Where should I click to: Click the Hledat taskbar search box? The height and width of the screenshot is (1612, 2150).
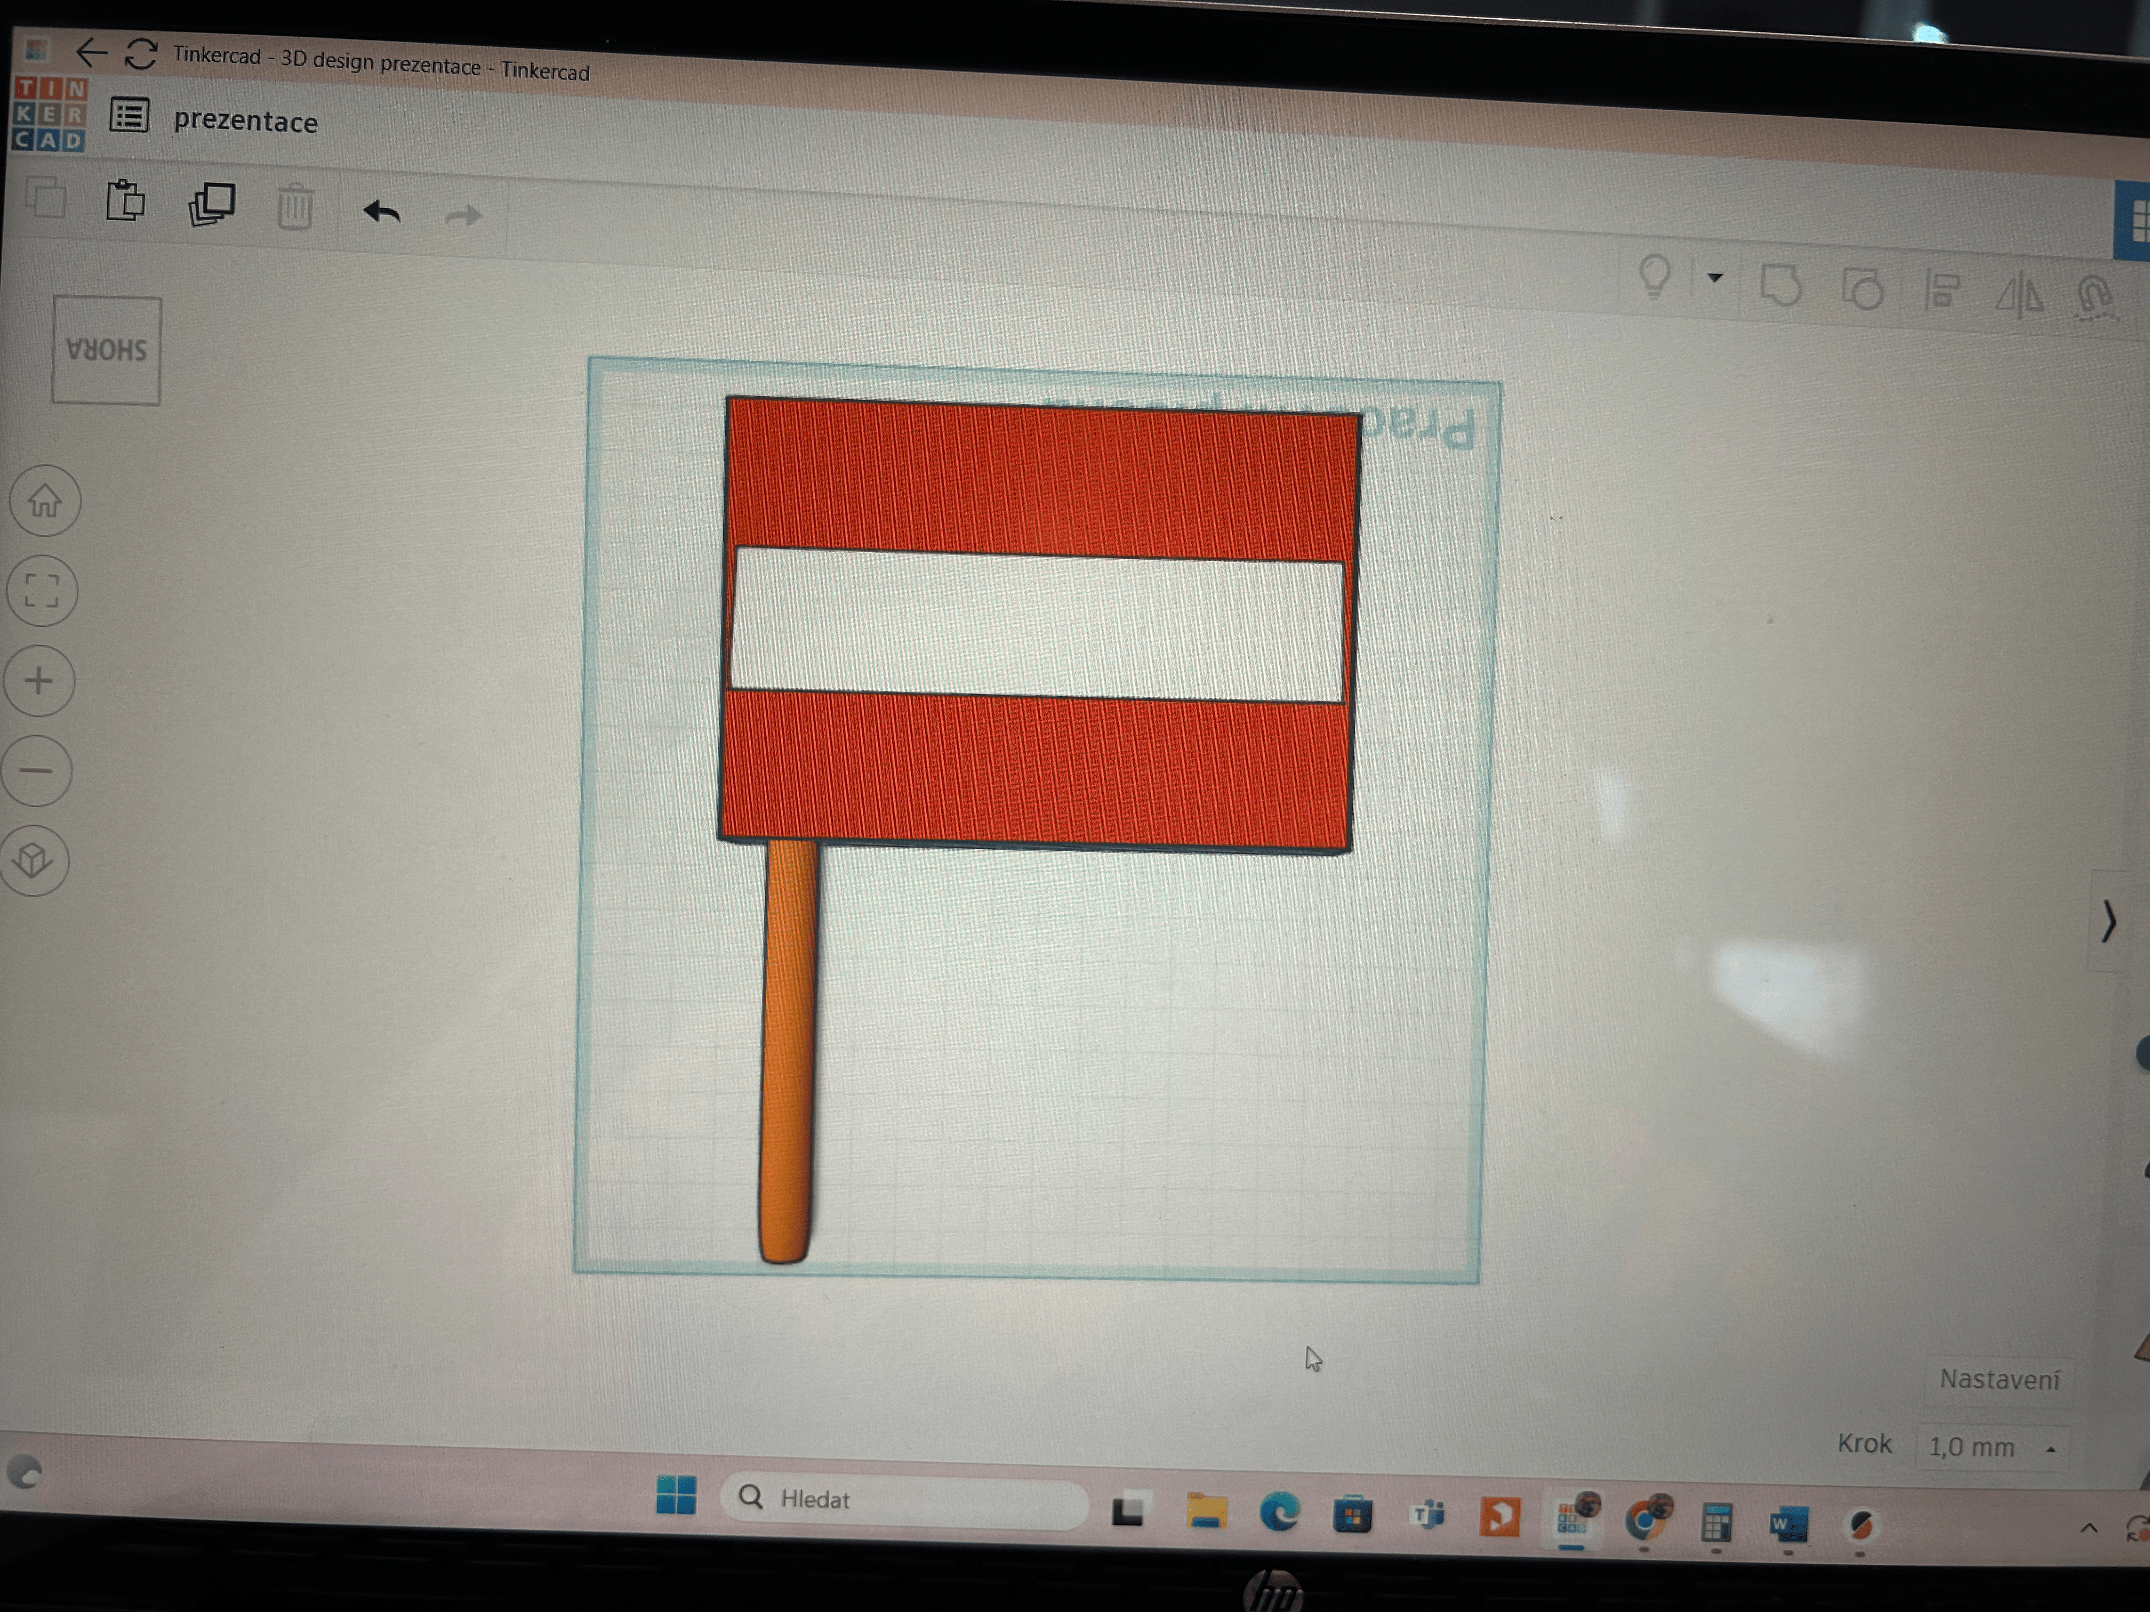(904, 1500)
